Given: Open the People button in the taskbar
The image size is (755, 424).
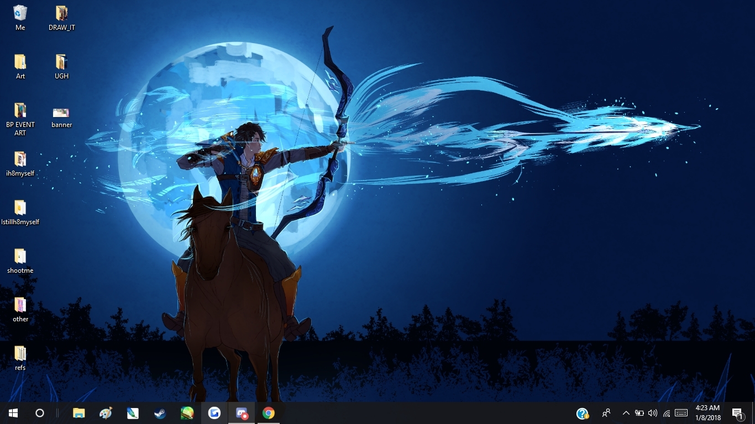Looking at the screenshot, I should point(606,413).
